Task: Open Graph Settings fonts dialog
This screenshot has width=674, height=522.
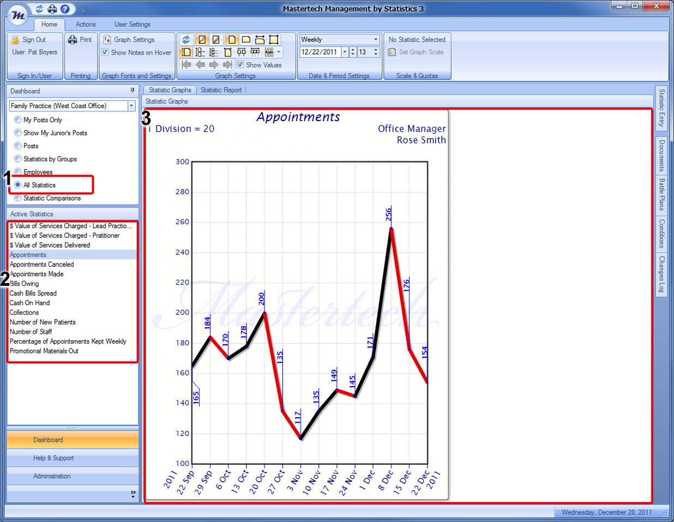Action: point(129,40)
